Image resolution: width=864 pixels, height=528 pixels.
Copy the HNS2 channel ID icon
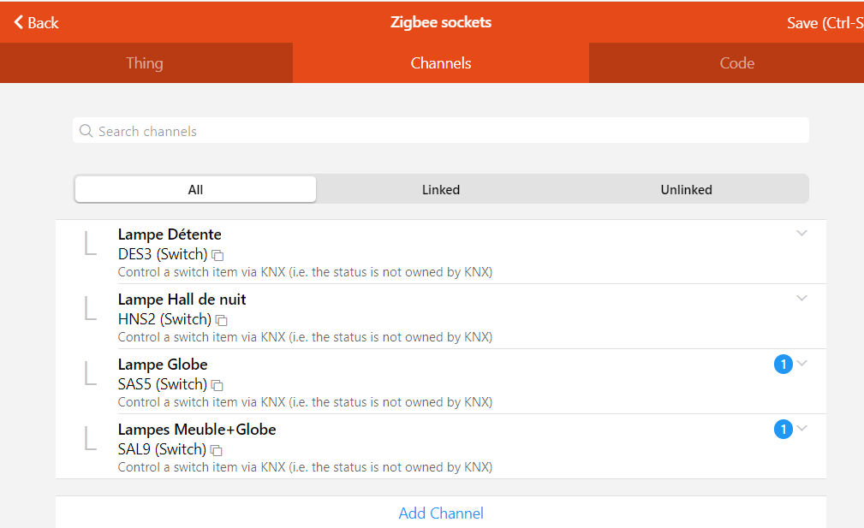coord(222,320)
